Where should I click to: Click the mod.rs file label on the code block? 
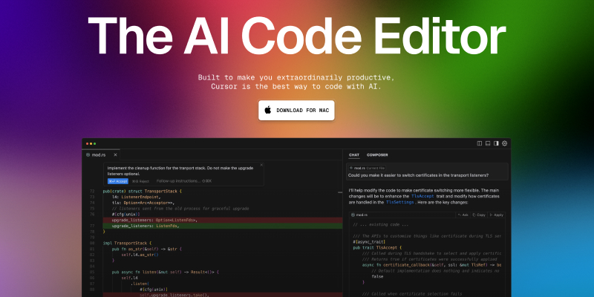click(x=359, y=215)
